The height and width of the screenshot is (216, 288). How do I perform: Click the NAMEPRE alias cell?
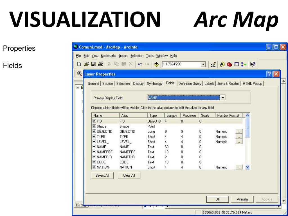pos(133,152)
